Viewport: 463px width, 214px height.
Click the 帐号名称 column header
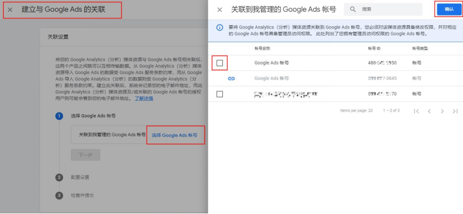(262, 48)
